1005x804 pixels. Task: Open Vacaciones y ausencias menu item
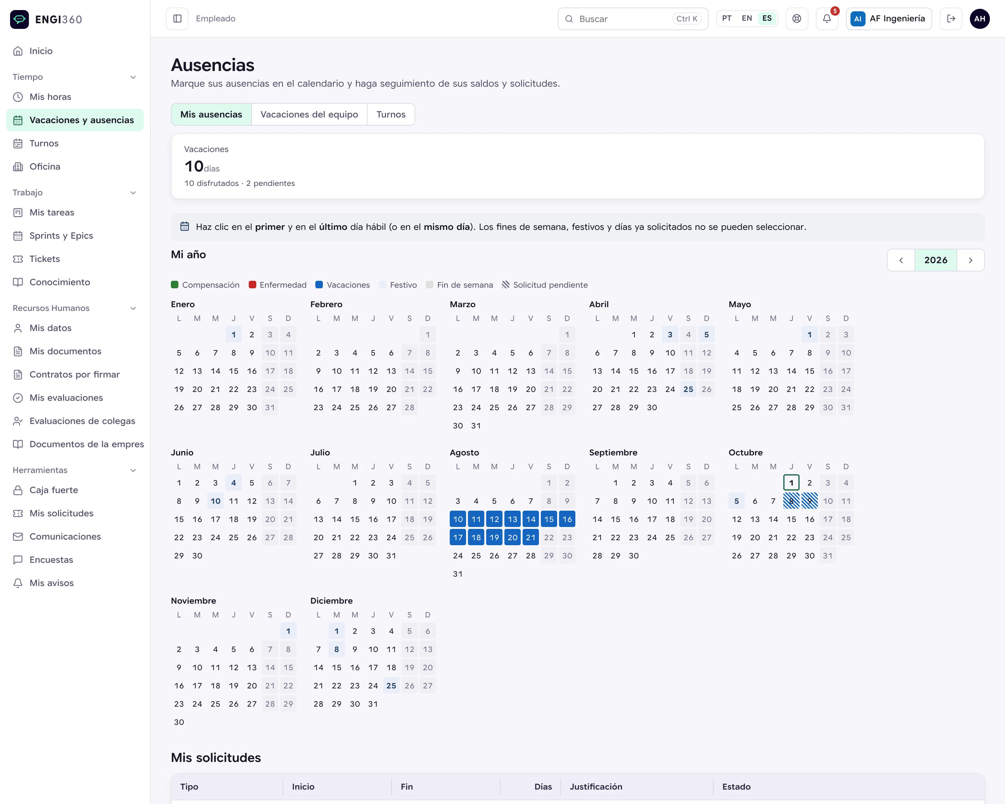[75, 120]
